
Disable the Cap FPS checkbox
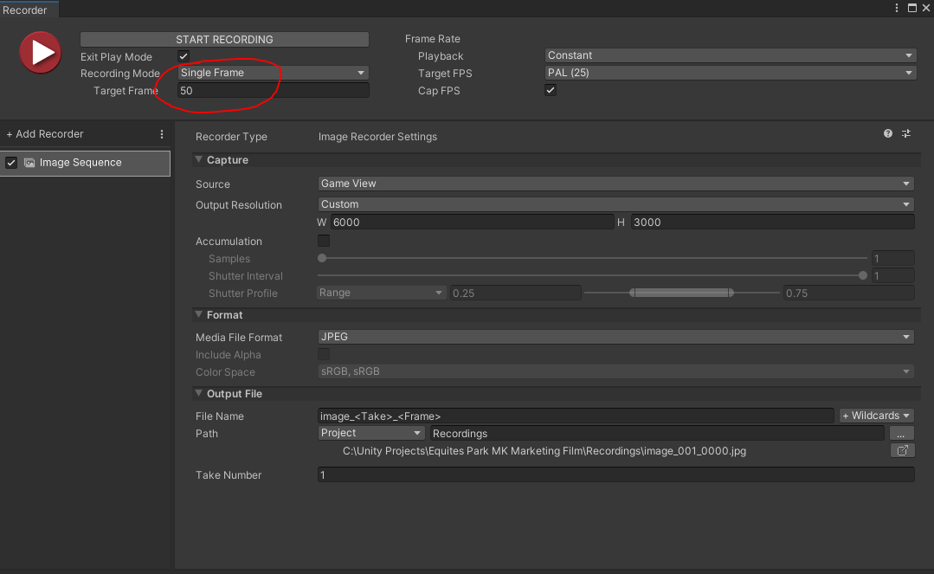point(551,89)
